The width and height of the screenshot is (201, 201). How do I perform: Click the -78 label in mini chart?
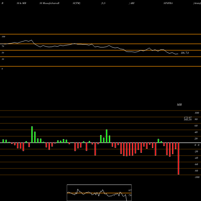coord(130,195)
